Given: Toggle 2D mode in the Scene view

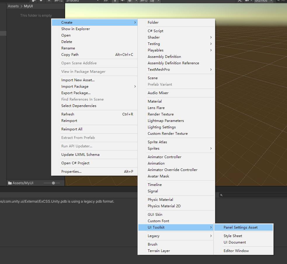Looking at the screenshot, I should (x=106, y=1).
